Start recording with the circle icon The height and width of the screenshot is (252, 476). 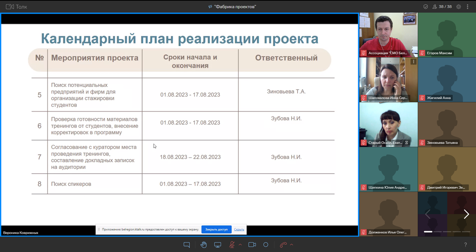[x=266, y=245]
